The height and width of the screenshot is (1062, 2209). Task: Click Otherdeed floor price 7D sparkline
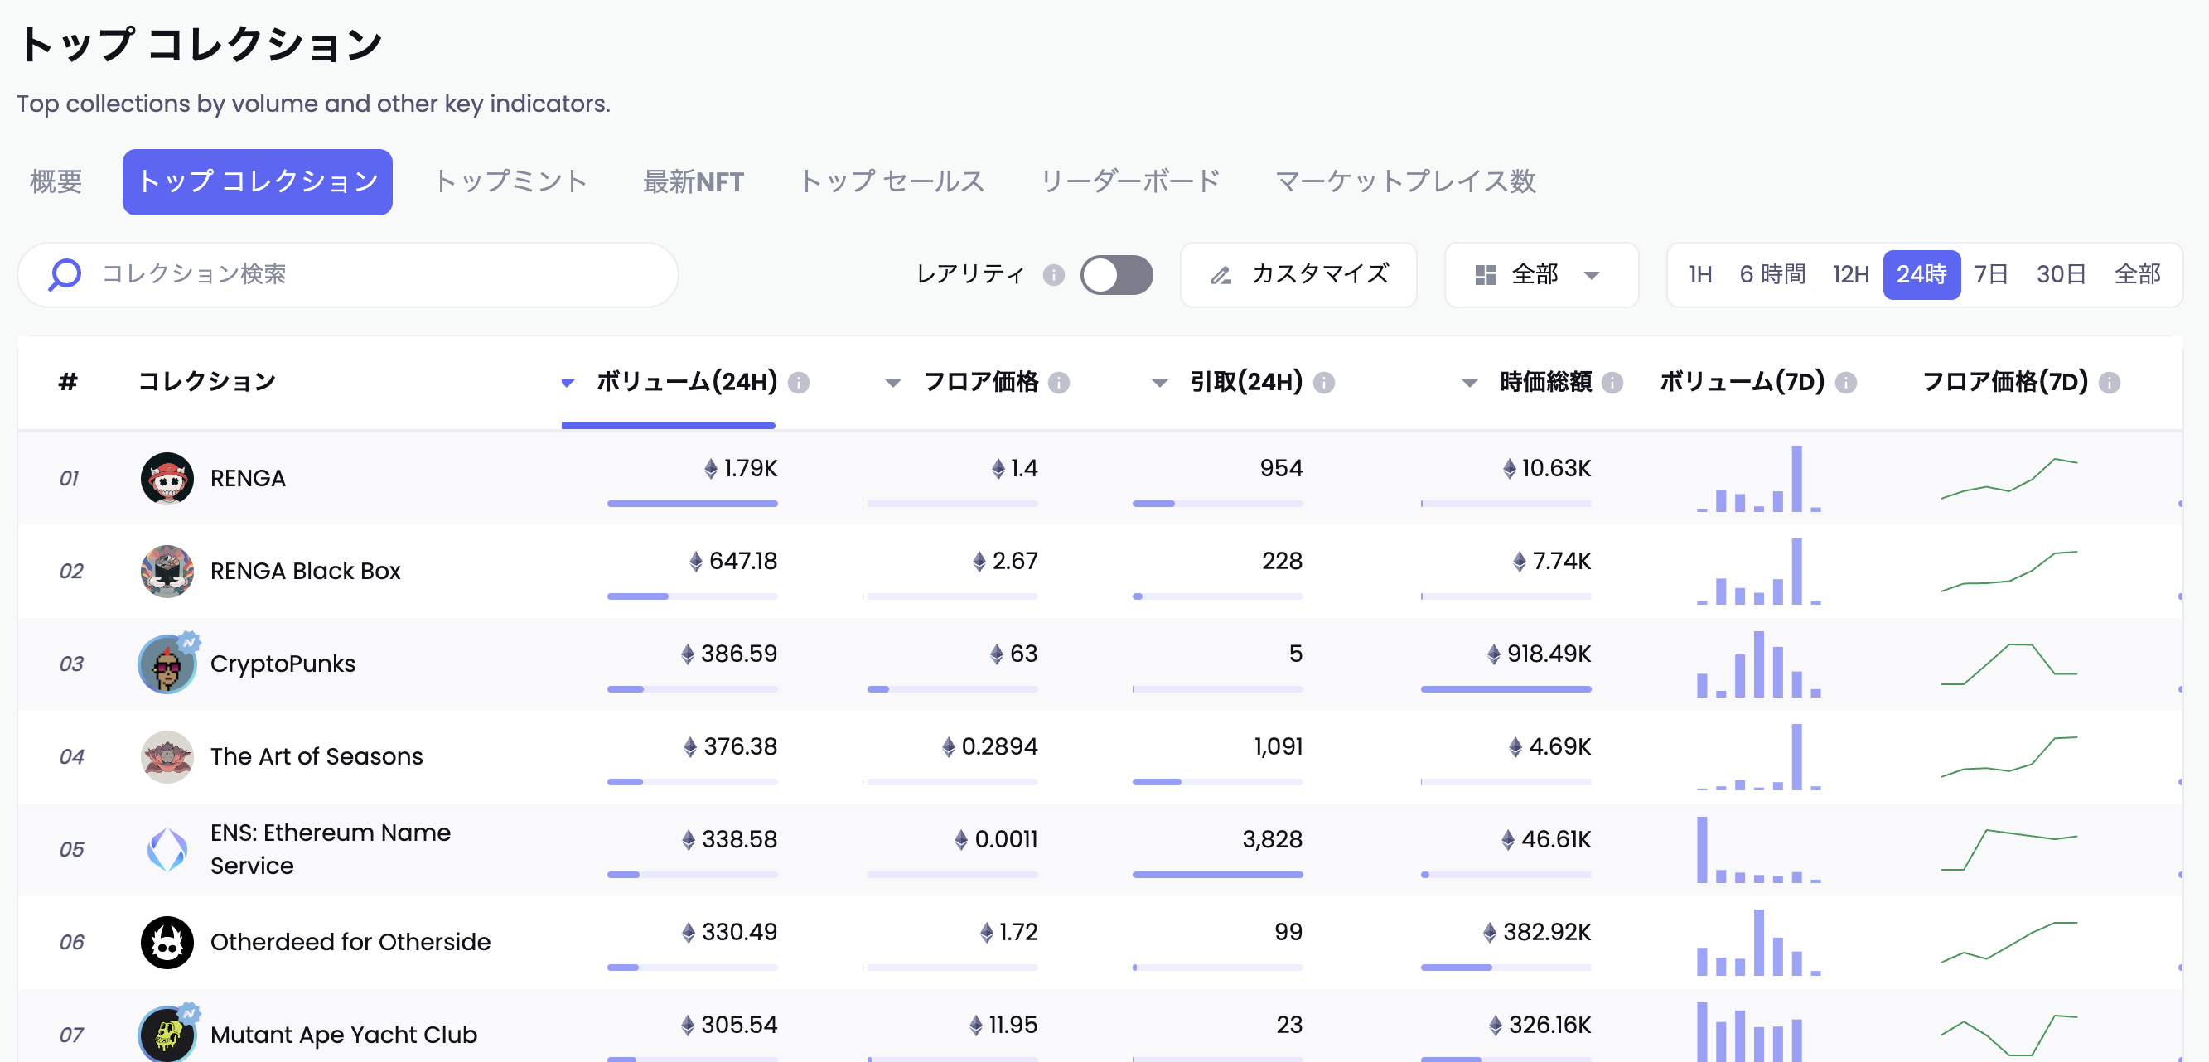pyautogui.click(x=2008, y=942)
